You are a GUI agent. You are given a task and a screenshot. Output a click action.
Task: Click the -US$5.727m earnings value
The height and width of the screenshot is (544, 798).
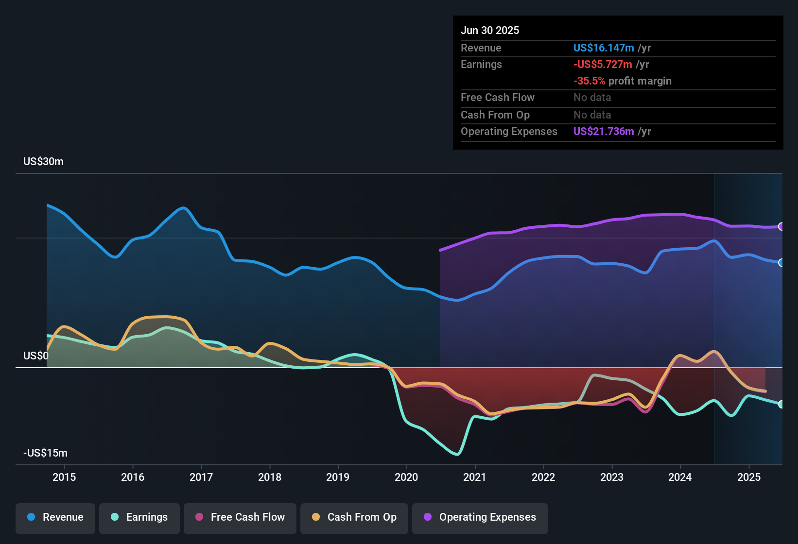(603, 65)
